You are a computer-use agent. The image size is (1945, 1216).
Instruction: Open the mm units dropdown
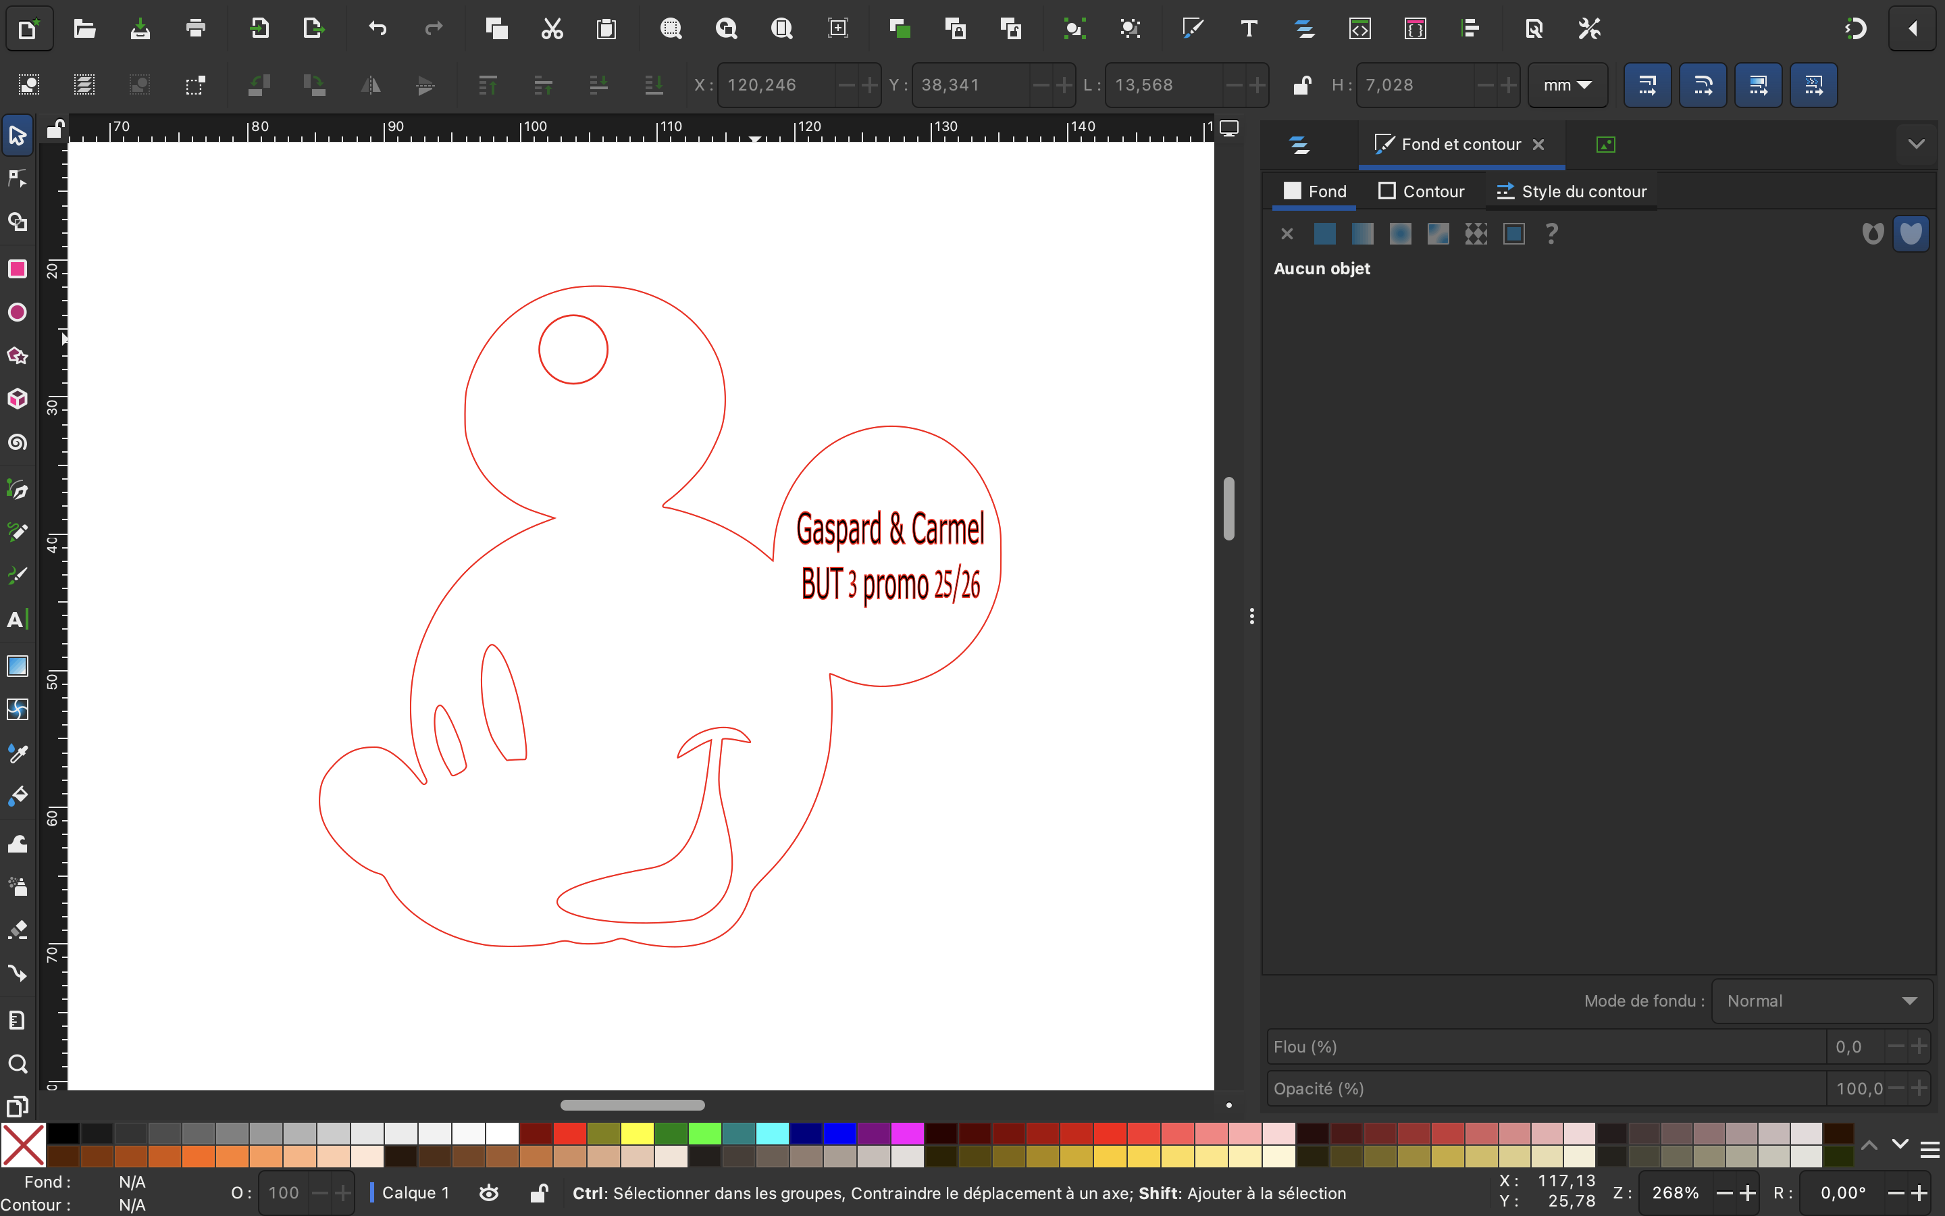pos(1566,84)
